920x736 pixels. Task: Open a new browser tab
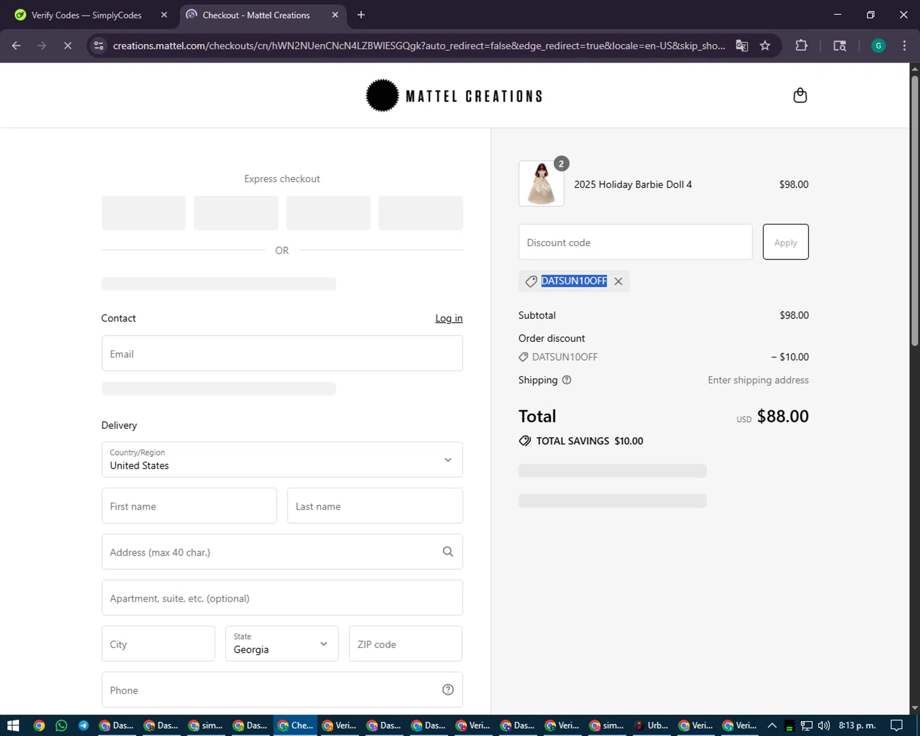(361, 15)
